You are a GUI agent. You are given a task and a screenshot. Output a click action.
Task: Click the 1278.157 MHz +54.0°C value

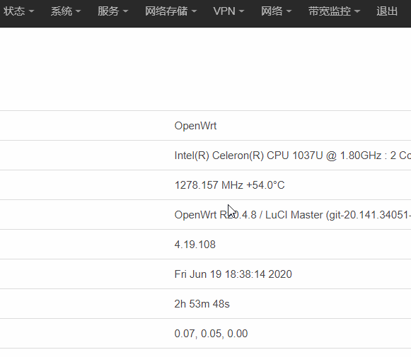(x=229, y=185)
